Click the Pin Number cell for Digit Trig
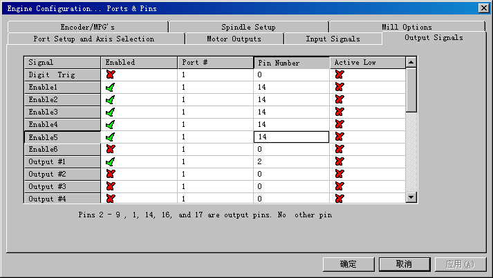 tap(292, 75)
